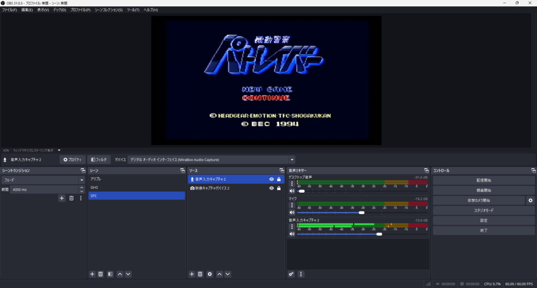537x288 pixels.
Task: Open source properties gear in ソース toolbar
Action: pyautogui.click(x=210, y=274)
